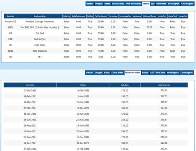
Task: Select the 21-Aug-2021 to date
Action: click(x=83, y=120)
